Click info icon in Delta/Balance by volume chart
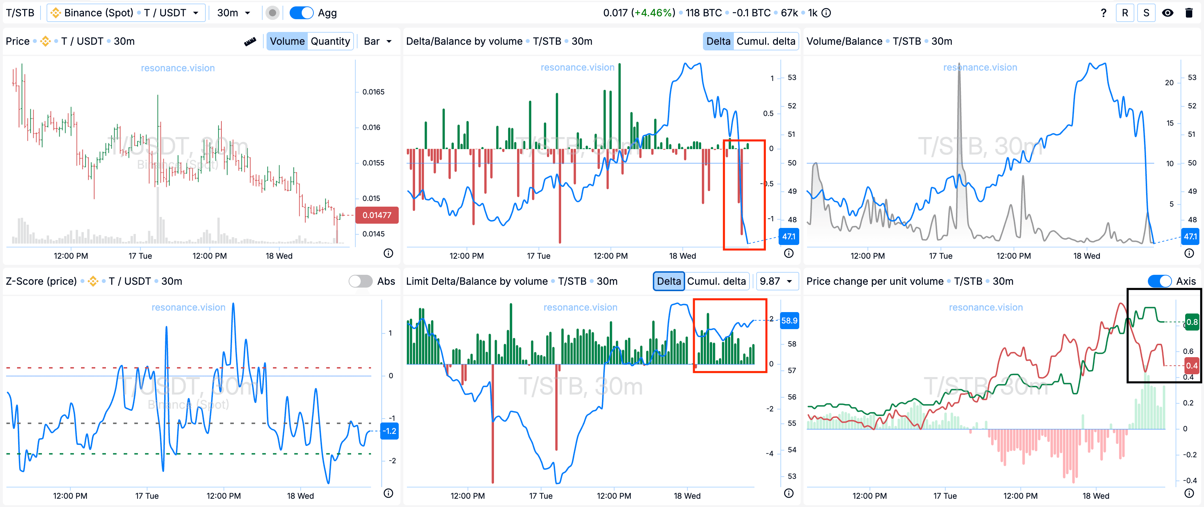This screenshot has width=1204, height=507. (789, 253)
